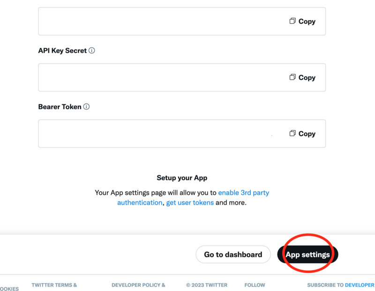Click the API Key Secret label

coord(62,51)
